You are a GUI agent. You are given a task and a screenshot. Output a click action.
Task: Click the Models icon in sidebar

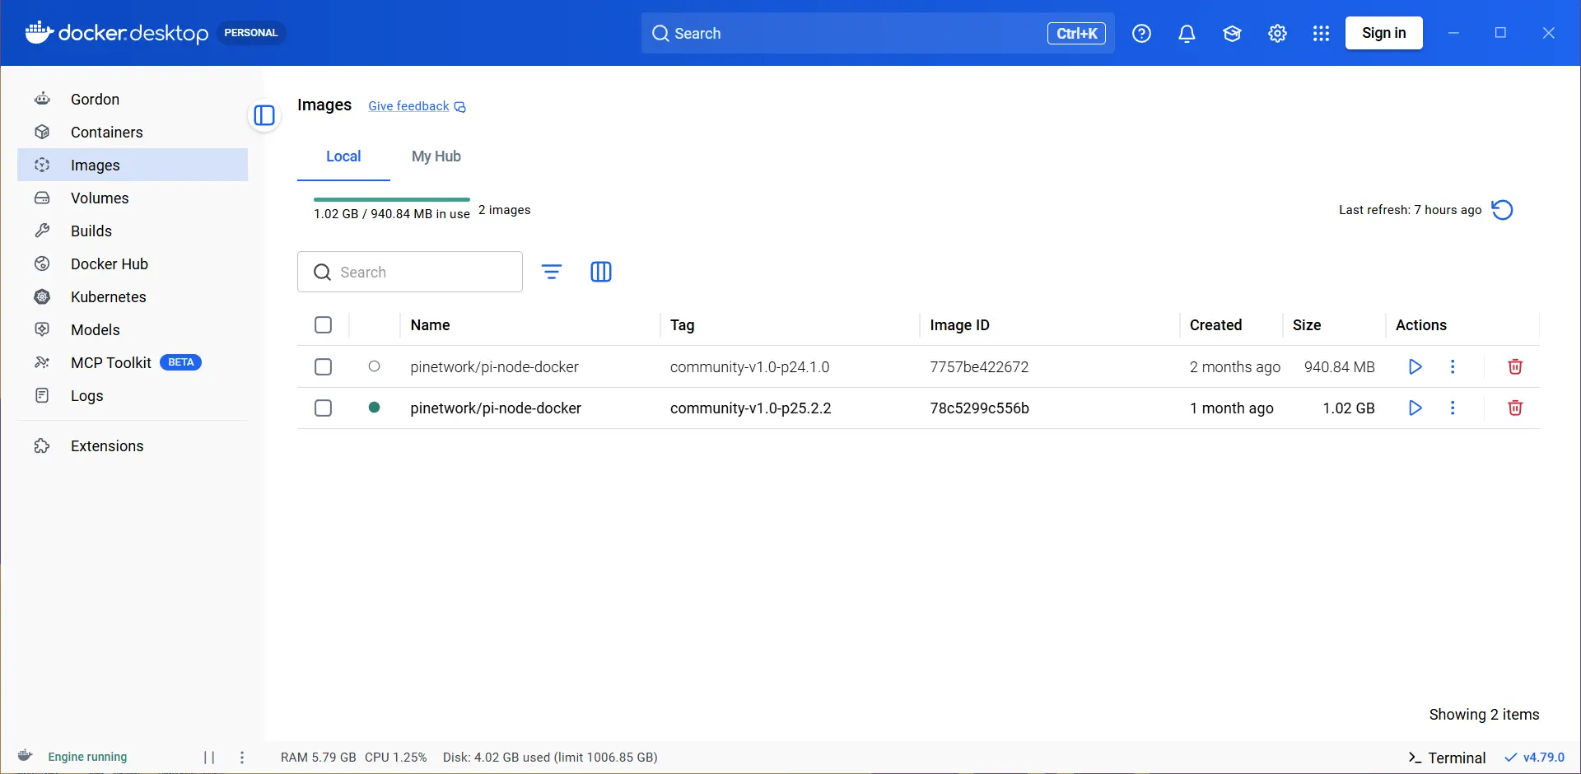42,329
